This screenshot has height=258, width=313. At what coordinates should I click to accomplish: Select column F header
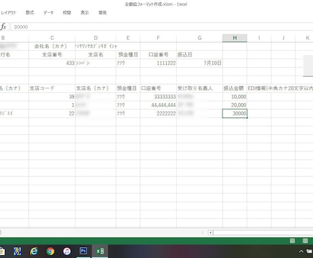pyautogui.click(x=159, y=38)
